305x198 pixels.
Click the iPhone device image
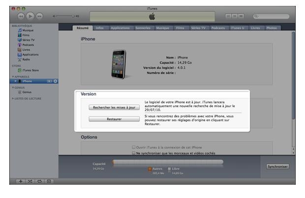pyautogui.click(x=119, y=64)
